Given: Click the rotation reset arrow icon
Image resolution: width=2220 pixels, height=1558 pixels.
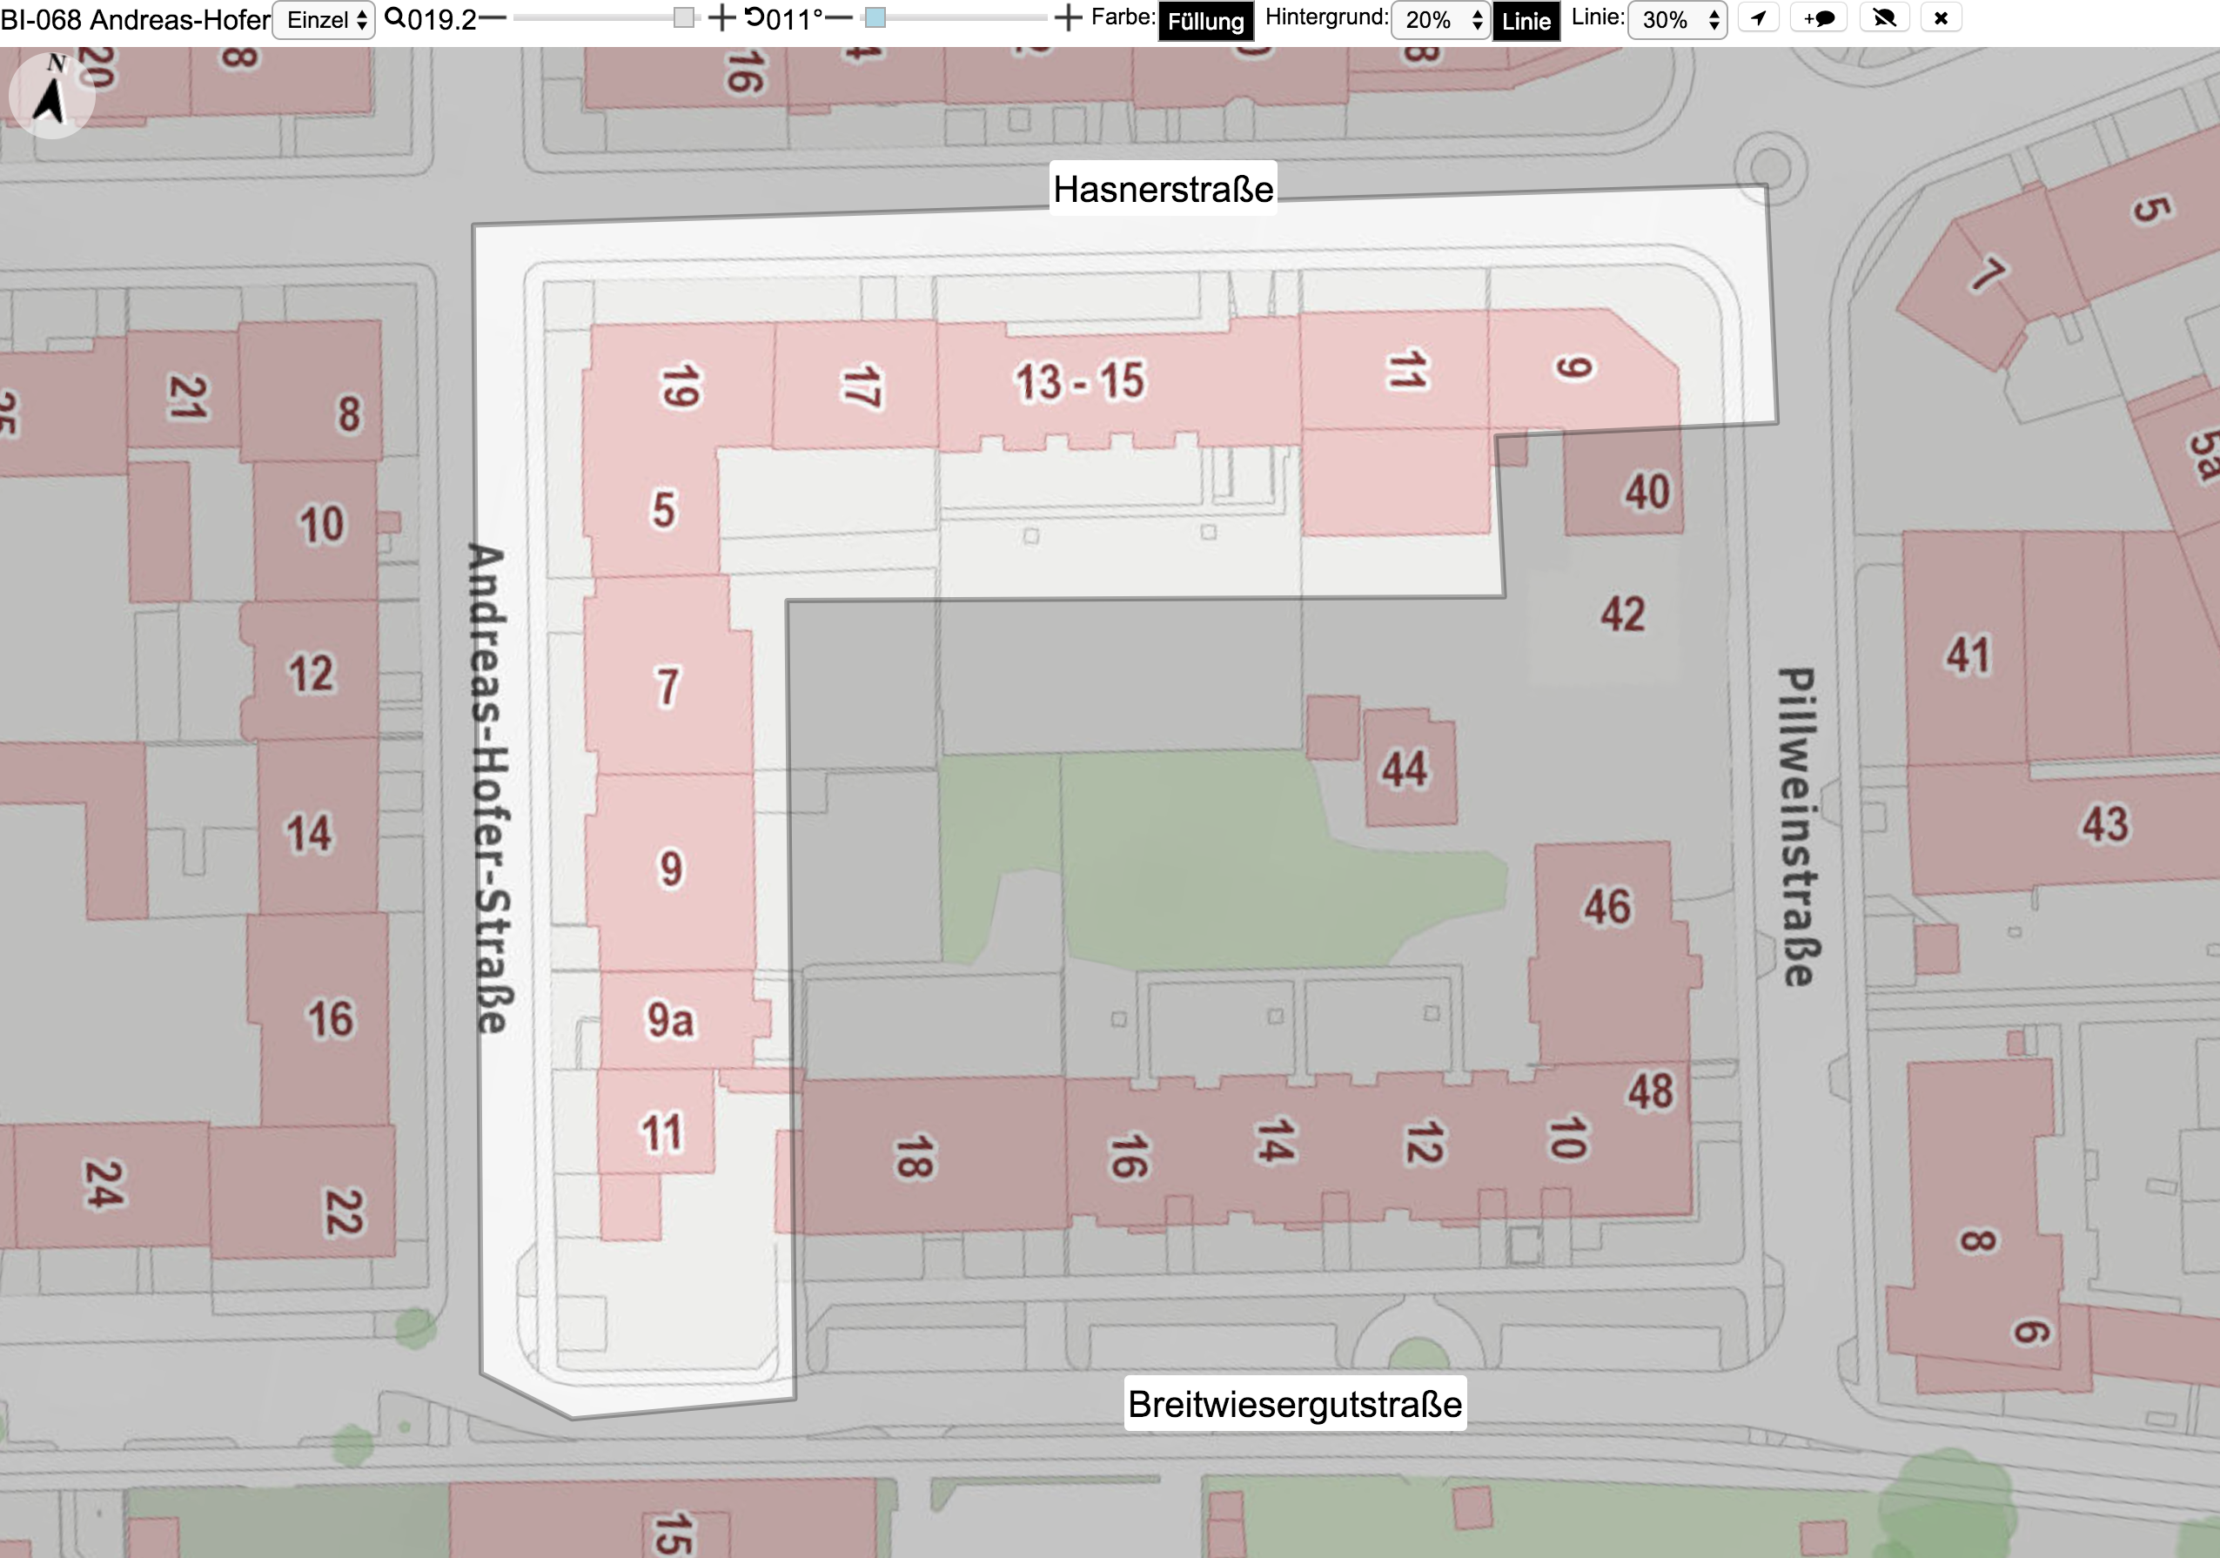Looking at the screenshot, I should [x=755, y=17].
